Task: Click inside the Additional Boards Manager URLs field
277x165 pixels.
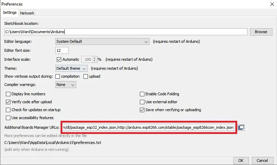Action: (x=149, y=127)
